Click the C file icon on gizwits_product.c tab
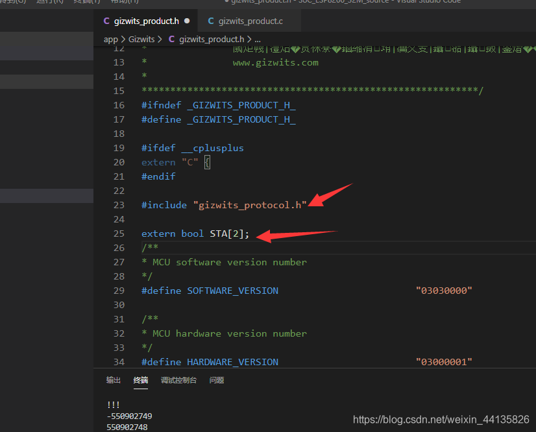The image size is (536, 432). coord(211,21)
